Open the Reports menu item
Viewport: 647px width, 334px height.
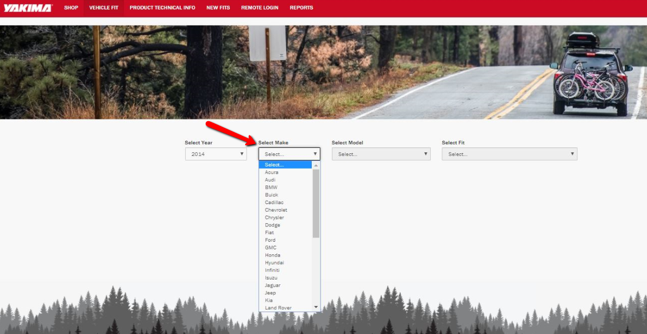(x=301, y=8)
